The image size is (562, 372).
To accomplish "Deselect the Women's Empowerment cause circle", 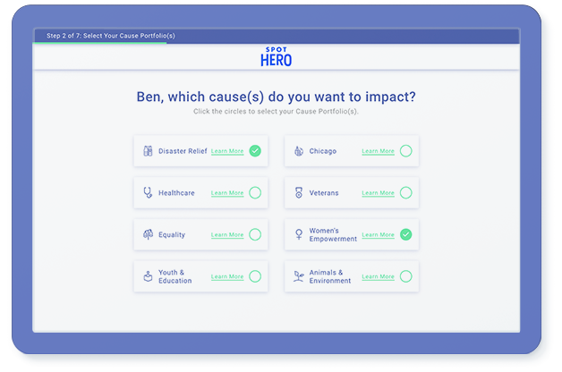I will click(x=405, y=234).
